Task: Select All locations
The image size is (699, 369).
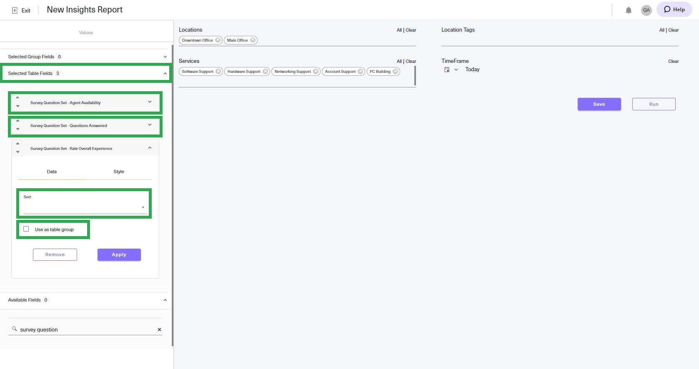Action: click(x=399, y=30)
